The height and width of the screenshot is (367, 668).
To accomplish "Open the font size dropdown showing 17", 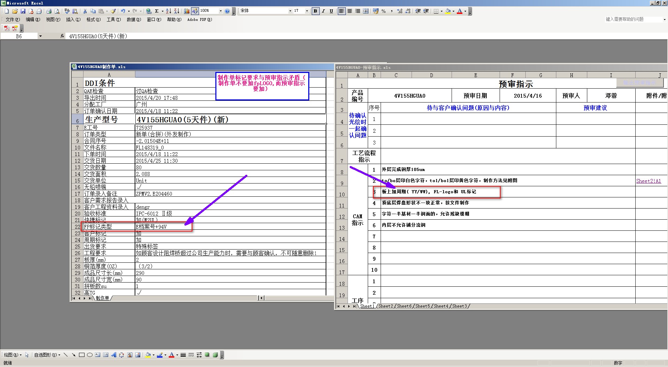I will 307,11.
